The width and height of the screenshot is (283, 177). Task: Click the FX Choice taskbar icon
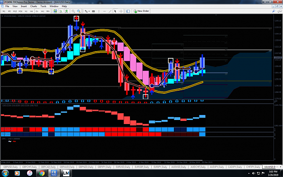click(54, 173)
